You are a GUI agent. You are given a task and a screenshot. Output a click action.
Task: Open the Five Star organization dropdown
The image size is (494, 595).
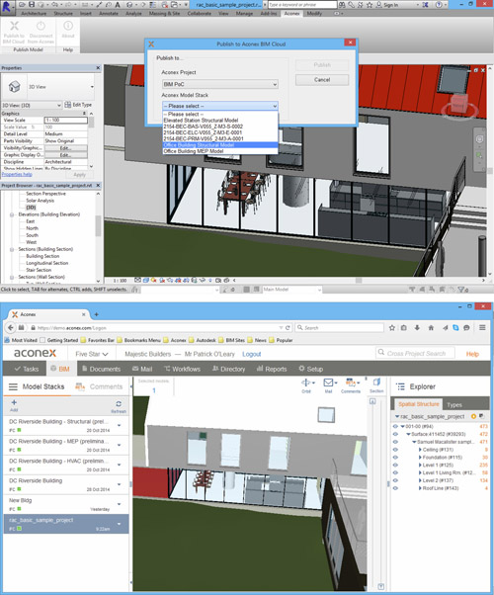92,354
